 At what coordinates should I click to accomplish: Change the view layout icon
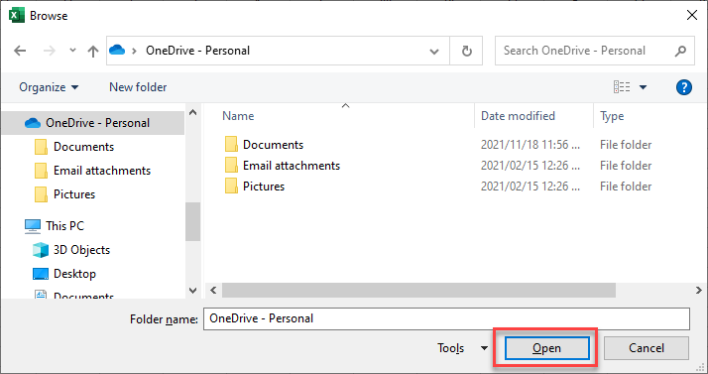(x=622, y=86)
